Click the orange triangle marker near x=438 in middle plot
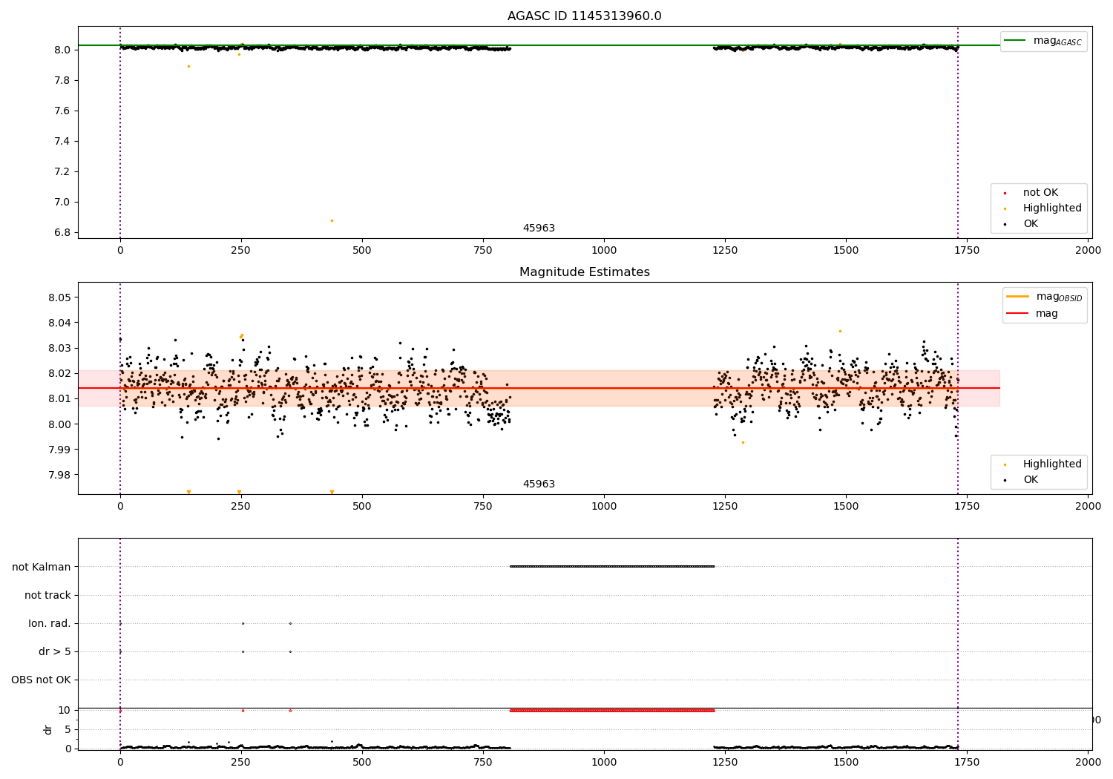 [332, 492]
